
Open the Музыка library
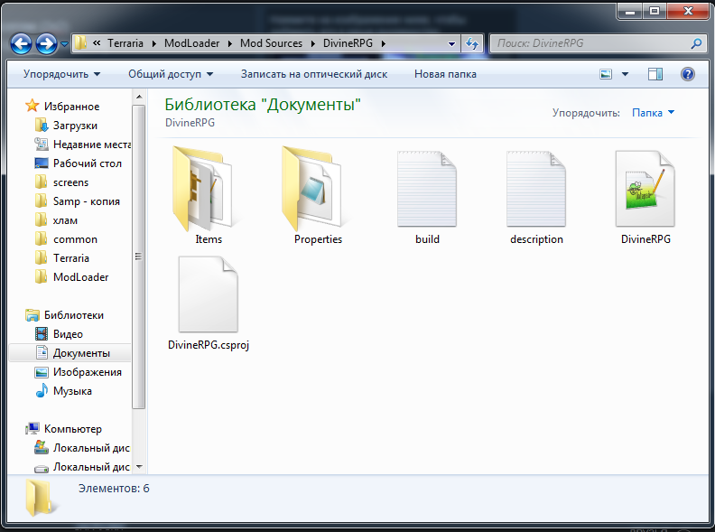coord(63,391)
